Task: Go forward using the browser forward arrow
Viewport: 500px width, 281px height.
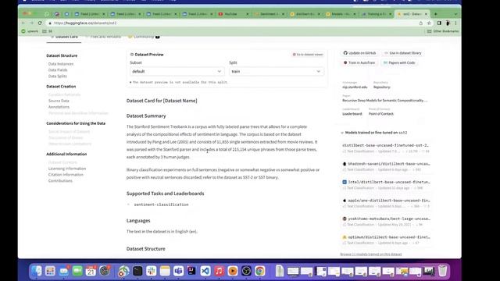Action: [31, 23]
